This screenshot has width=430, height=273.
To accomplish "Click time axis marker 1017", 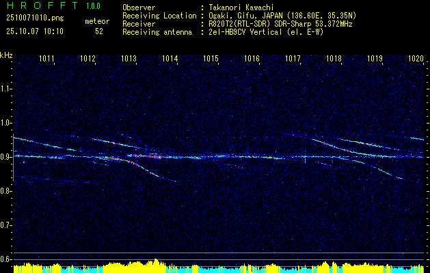I will tap(293, 58).
